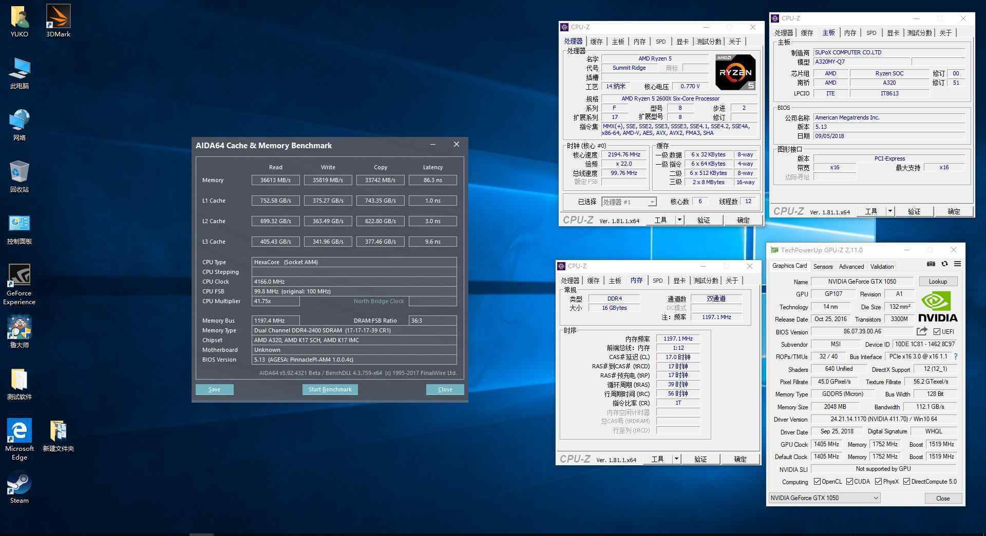The height and width of the screenshot is (536, 986).
Task: Click the Driver Version value in GPU-Z
Action: [x=884, y=419]
